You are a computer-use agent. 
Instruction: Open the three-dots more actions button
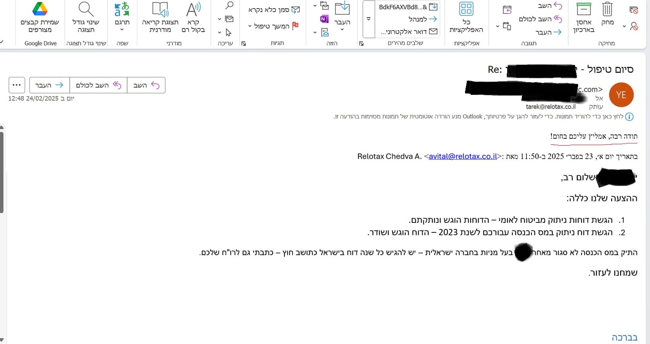pyautogui.click(x=17, y=85)
